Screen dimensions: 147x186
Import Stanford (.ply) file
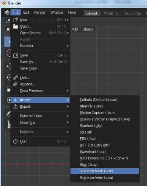[105, 126]
